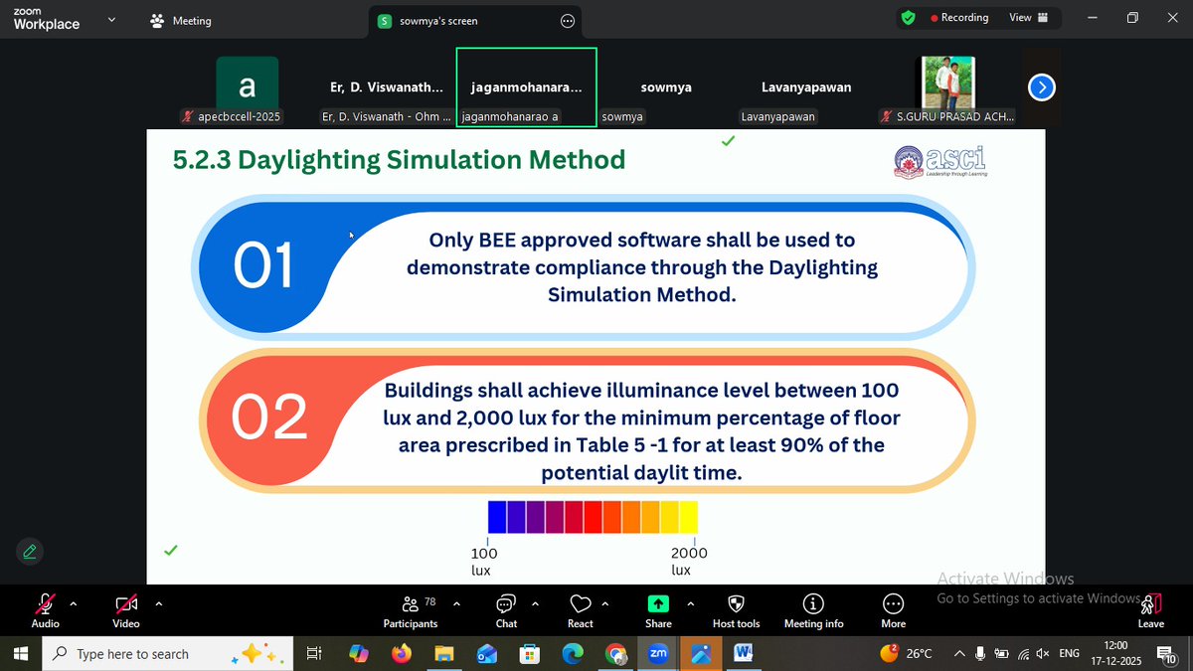Open Task View in taskbar
Image resolution: width=1193 pixels, height=671 pixels.
313,653
